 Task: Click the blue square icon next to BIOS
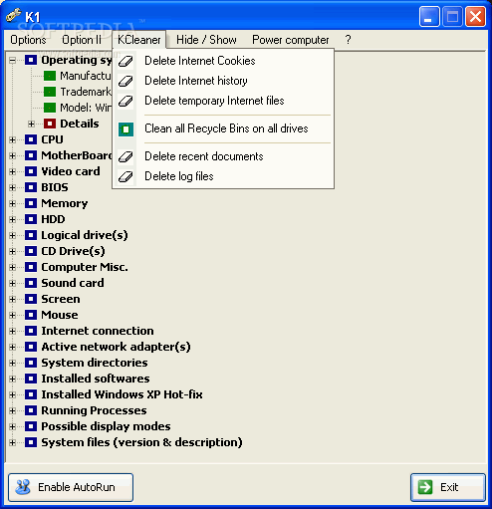click(x=31, y=187)
